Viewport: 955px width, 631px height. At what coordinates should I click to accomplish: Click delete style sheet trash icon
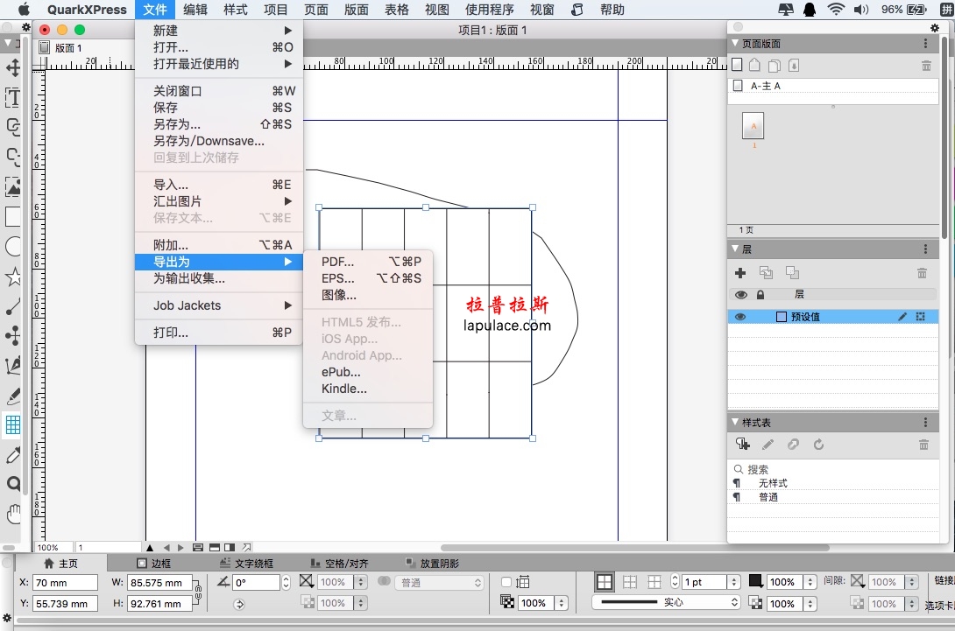pyautogui.click(x=924, y=445)
